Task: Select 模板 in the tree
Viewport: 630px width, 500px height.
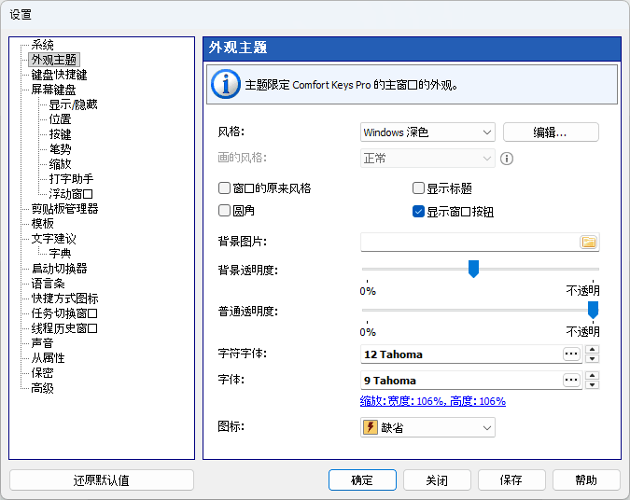Action: click(43, 224)
